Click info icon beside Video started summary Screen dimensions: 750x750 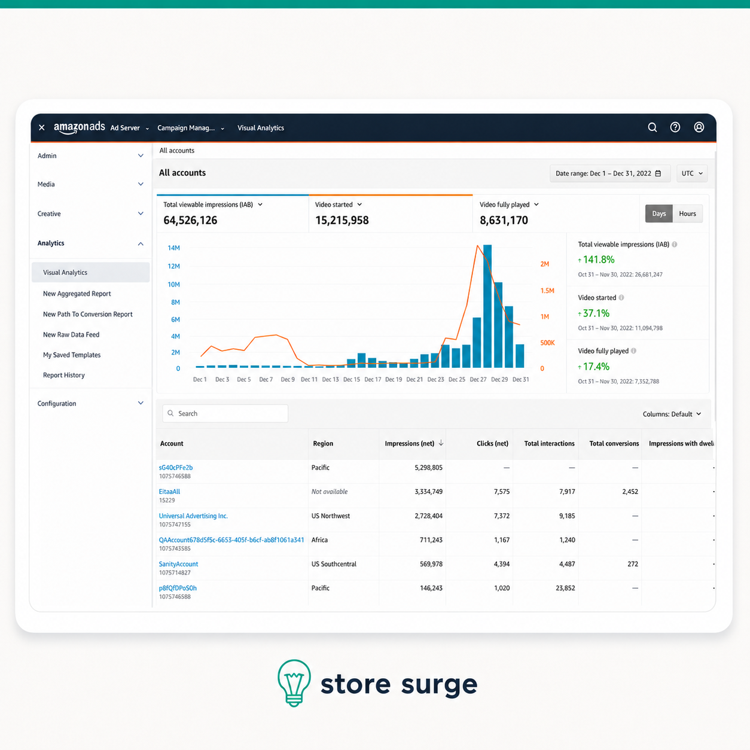(x=621, y=298)
